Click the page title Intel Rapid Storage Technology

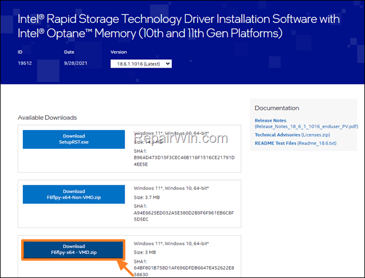click(x=178, y=26)
